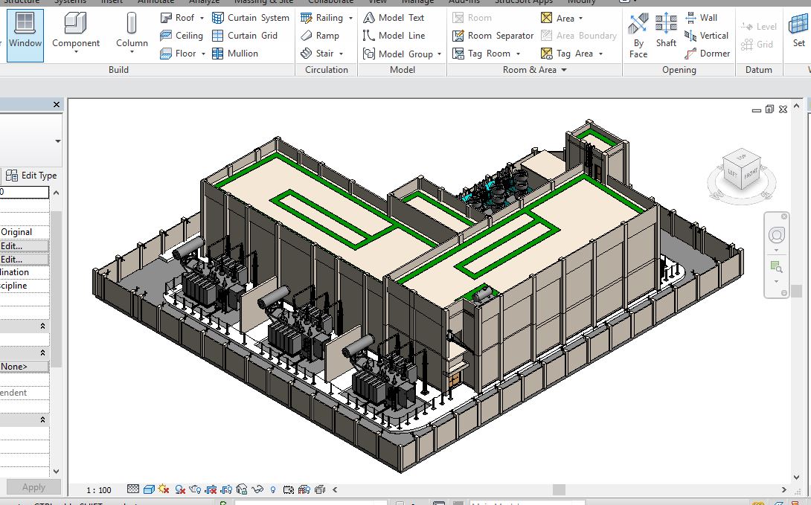Collapse the properties group above the None> field
Image resolution: width=811 pixels, height=505 pixels.
[x=42, y=353]
